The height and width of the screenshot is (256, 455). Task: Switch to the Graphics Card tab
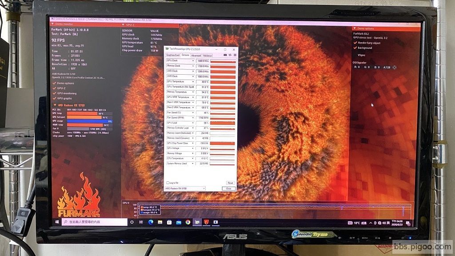(x=173, y=55)
